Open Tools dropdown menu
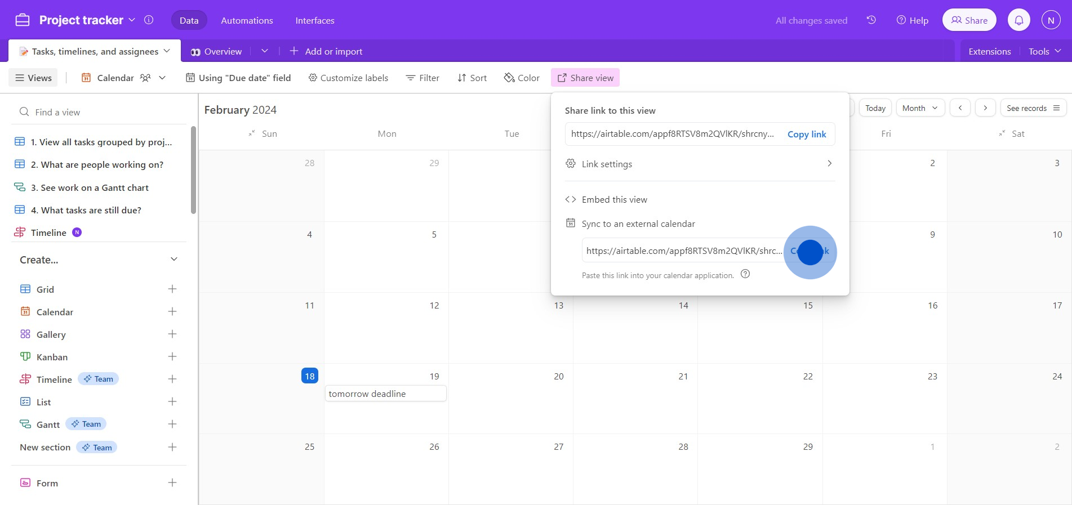 1044,51
